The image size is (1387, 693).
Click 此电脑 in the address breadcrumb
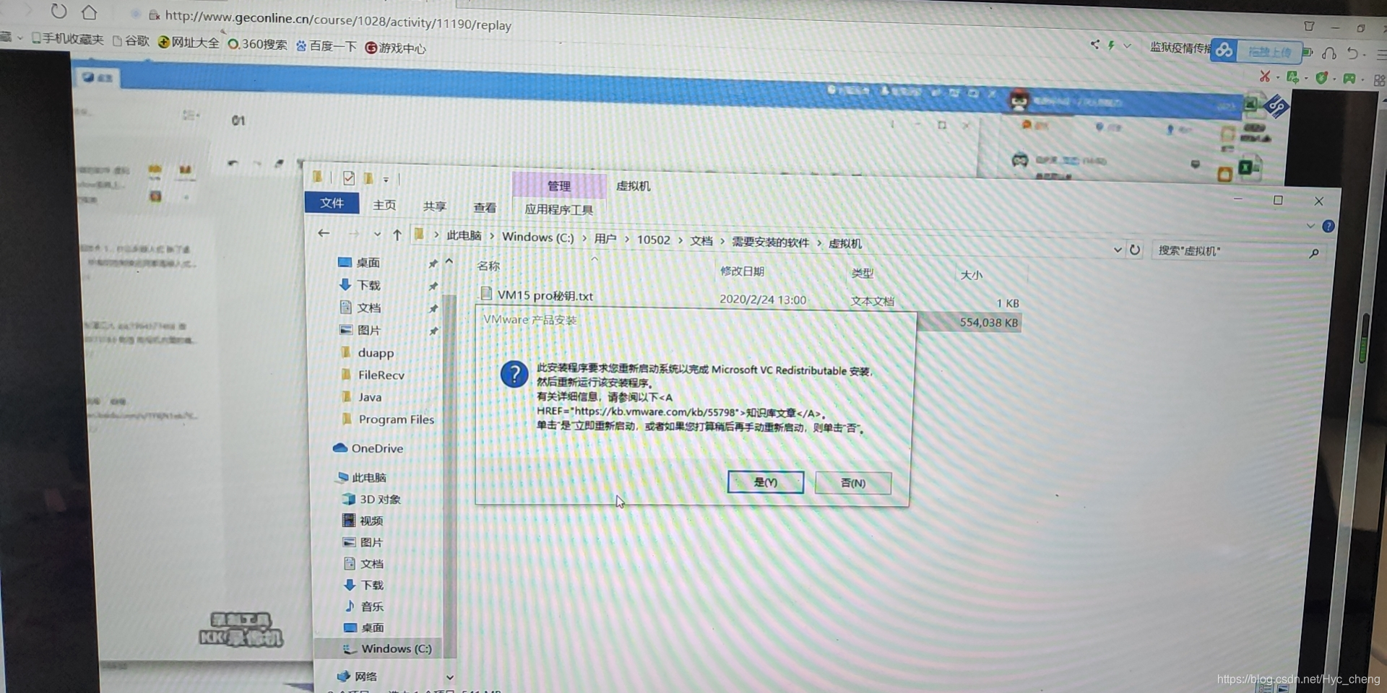[463, 235]
